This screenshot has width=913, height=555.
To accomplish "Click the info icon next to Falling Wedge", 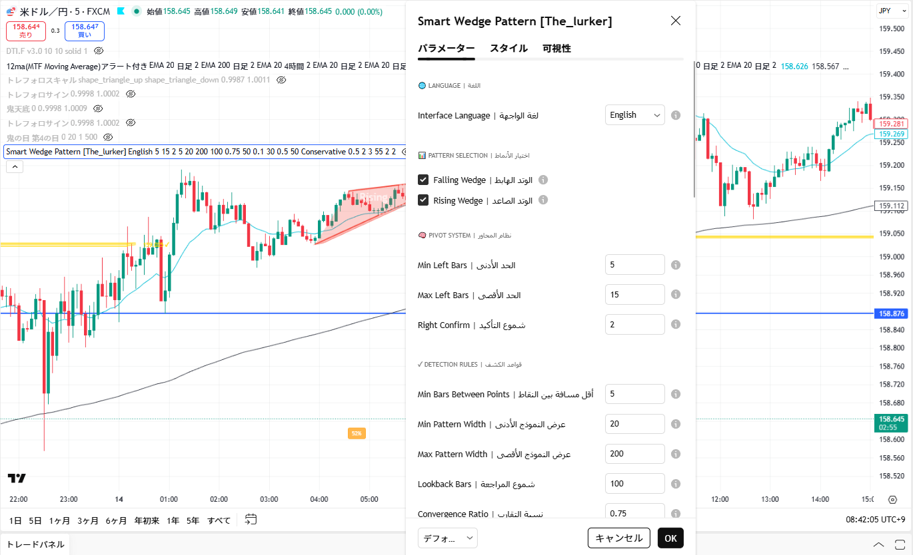I will pos(543,180).
